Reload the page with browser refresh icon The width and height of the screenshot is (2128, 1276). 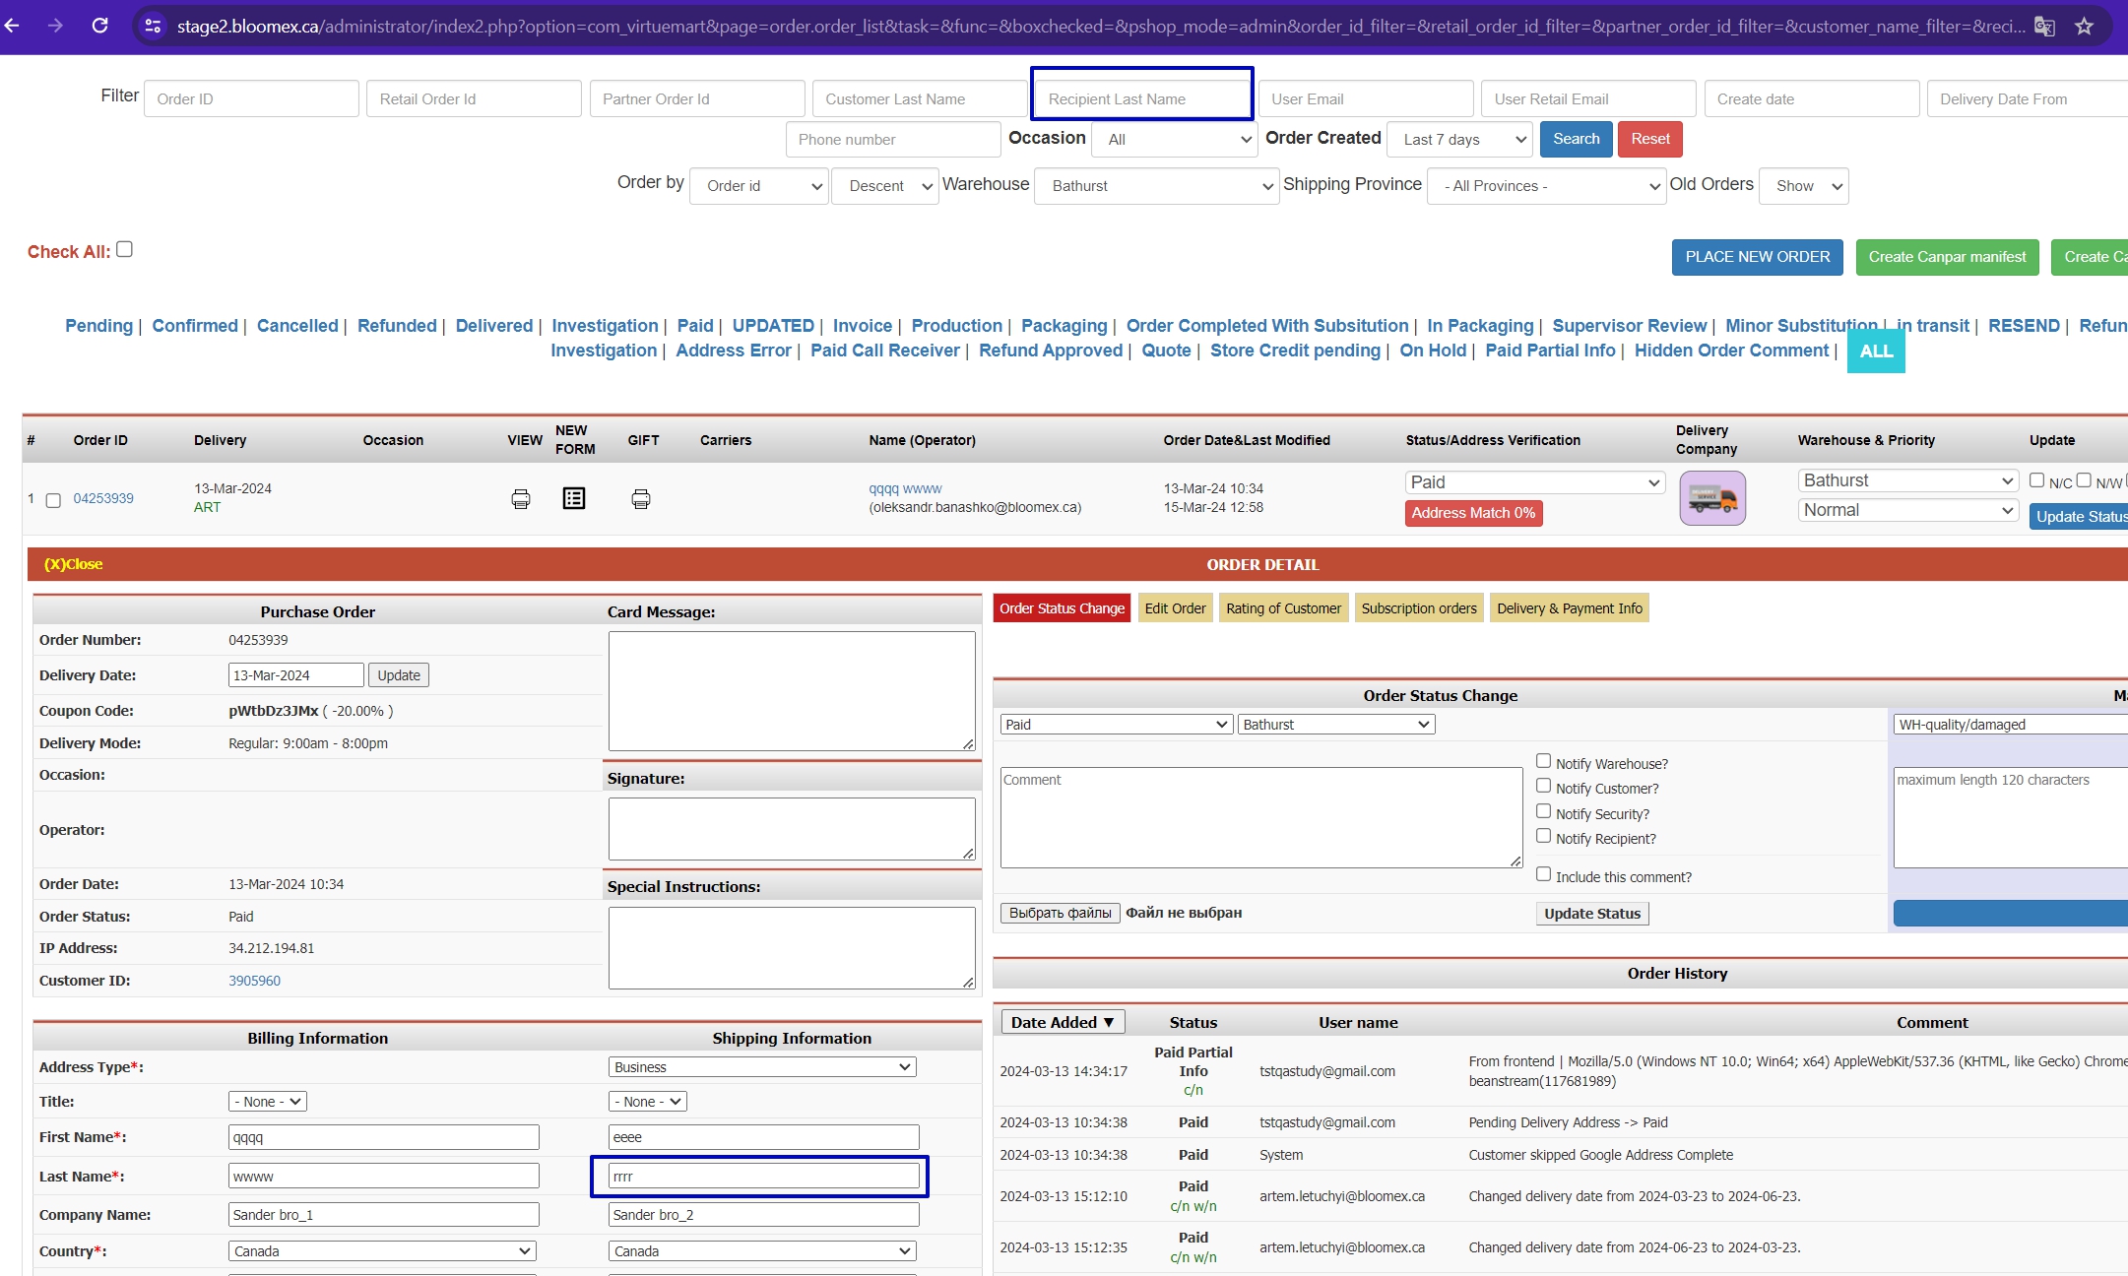[100, 26]
